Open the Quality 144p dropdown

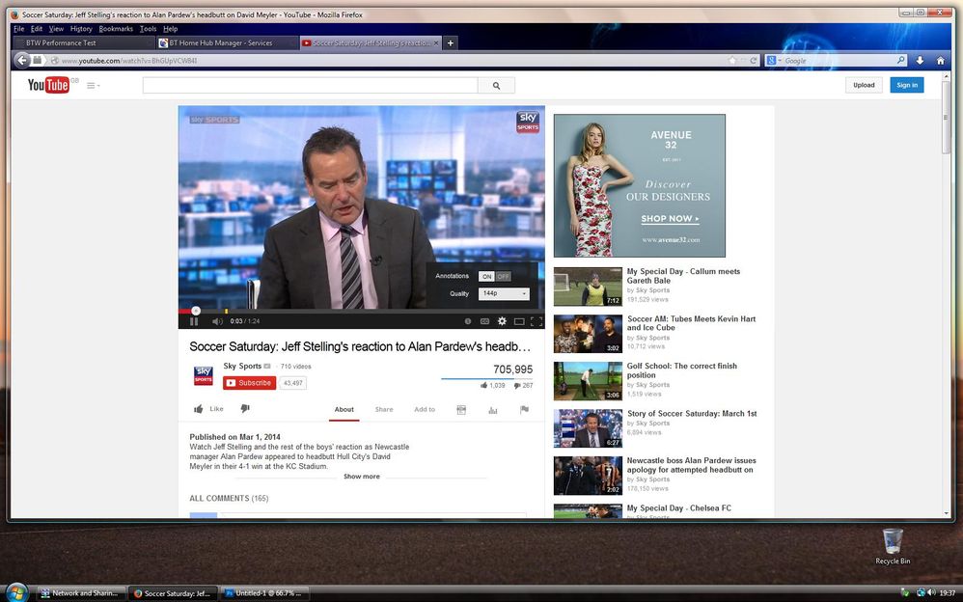click(x=504, y=293)
